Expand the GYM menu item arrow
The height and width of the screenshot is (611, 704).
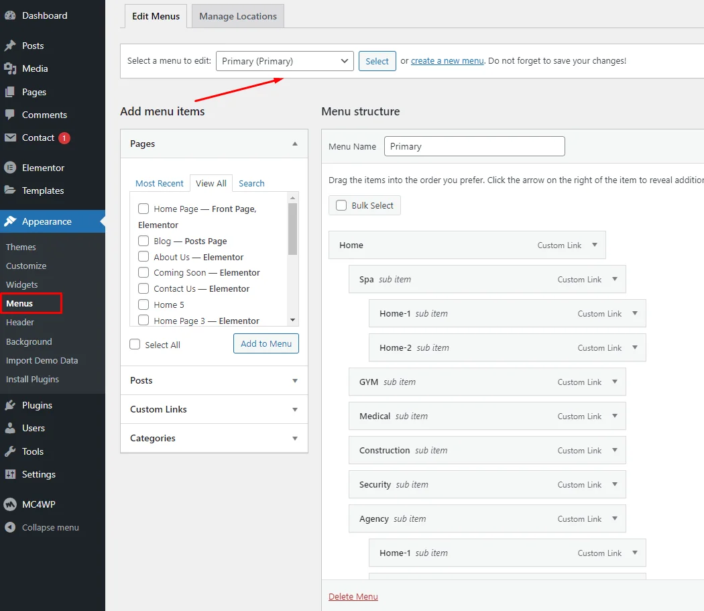615,382
